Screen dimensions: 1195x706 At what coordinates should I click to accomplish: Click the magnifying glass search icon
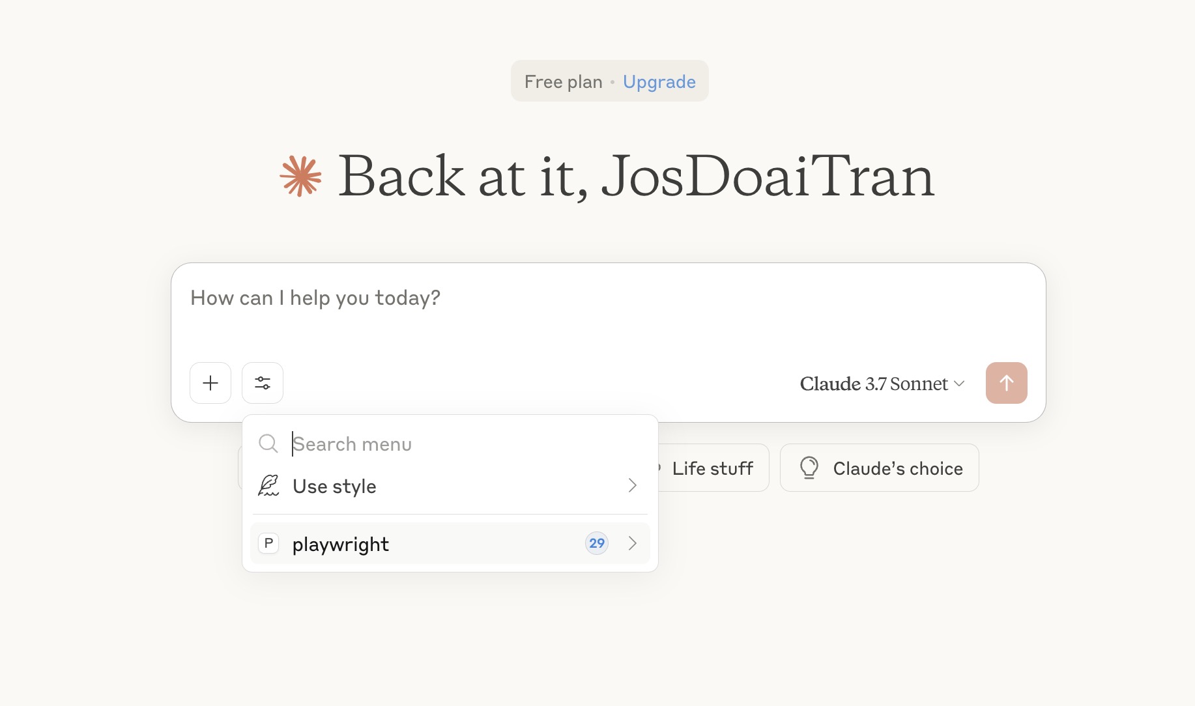point(268,444)
